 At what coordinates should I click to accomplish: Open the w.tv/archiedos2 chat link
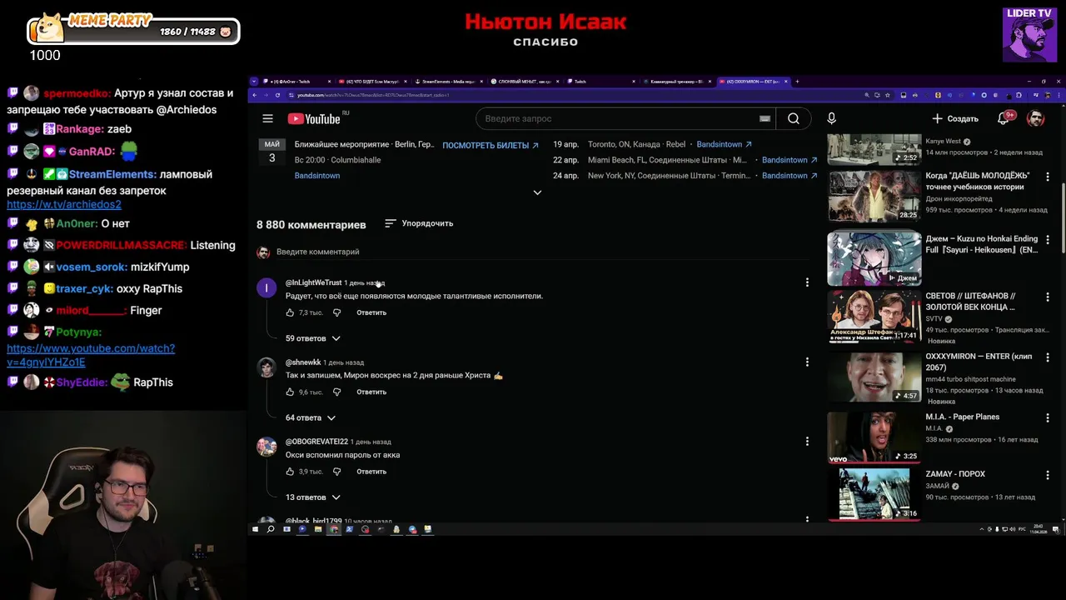click(64, 204)
